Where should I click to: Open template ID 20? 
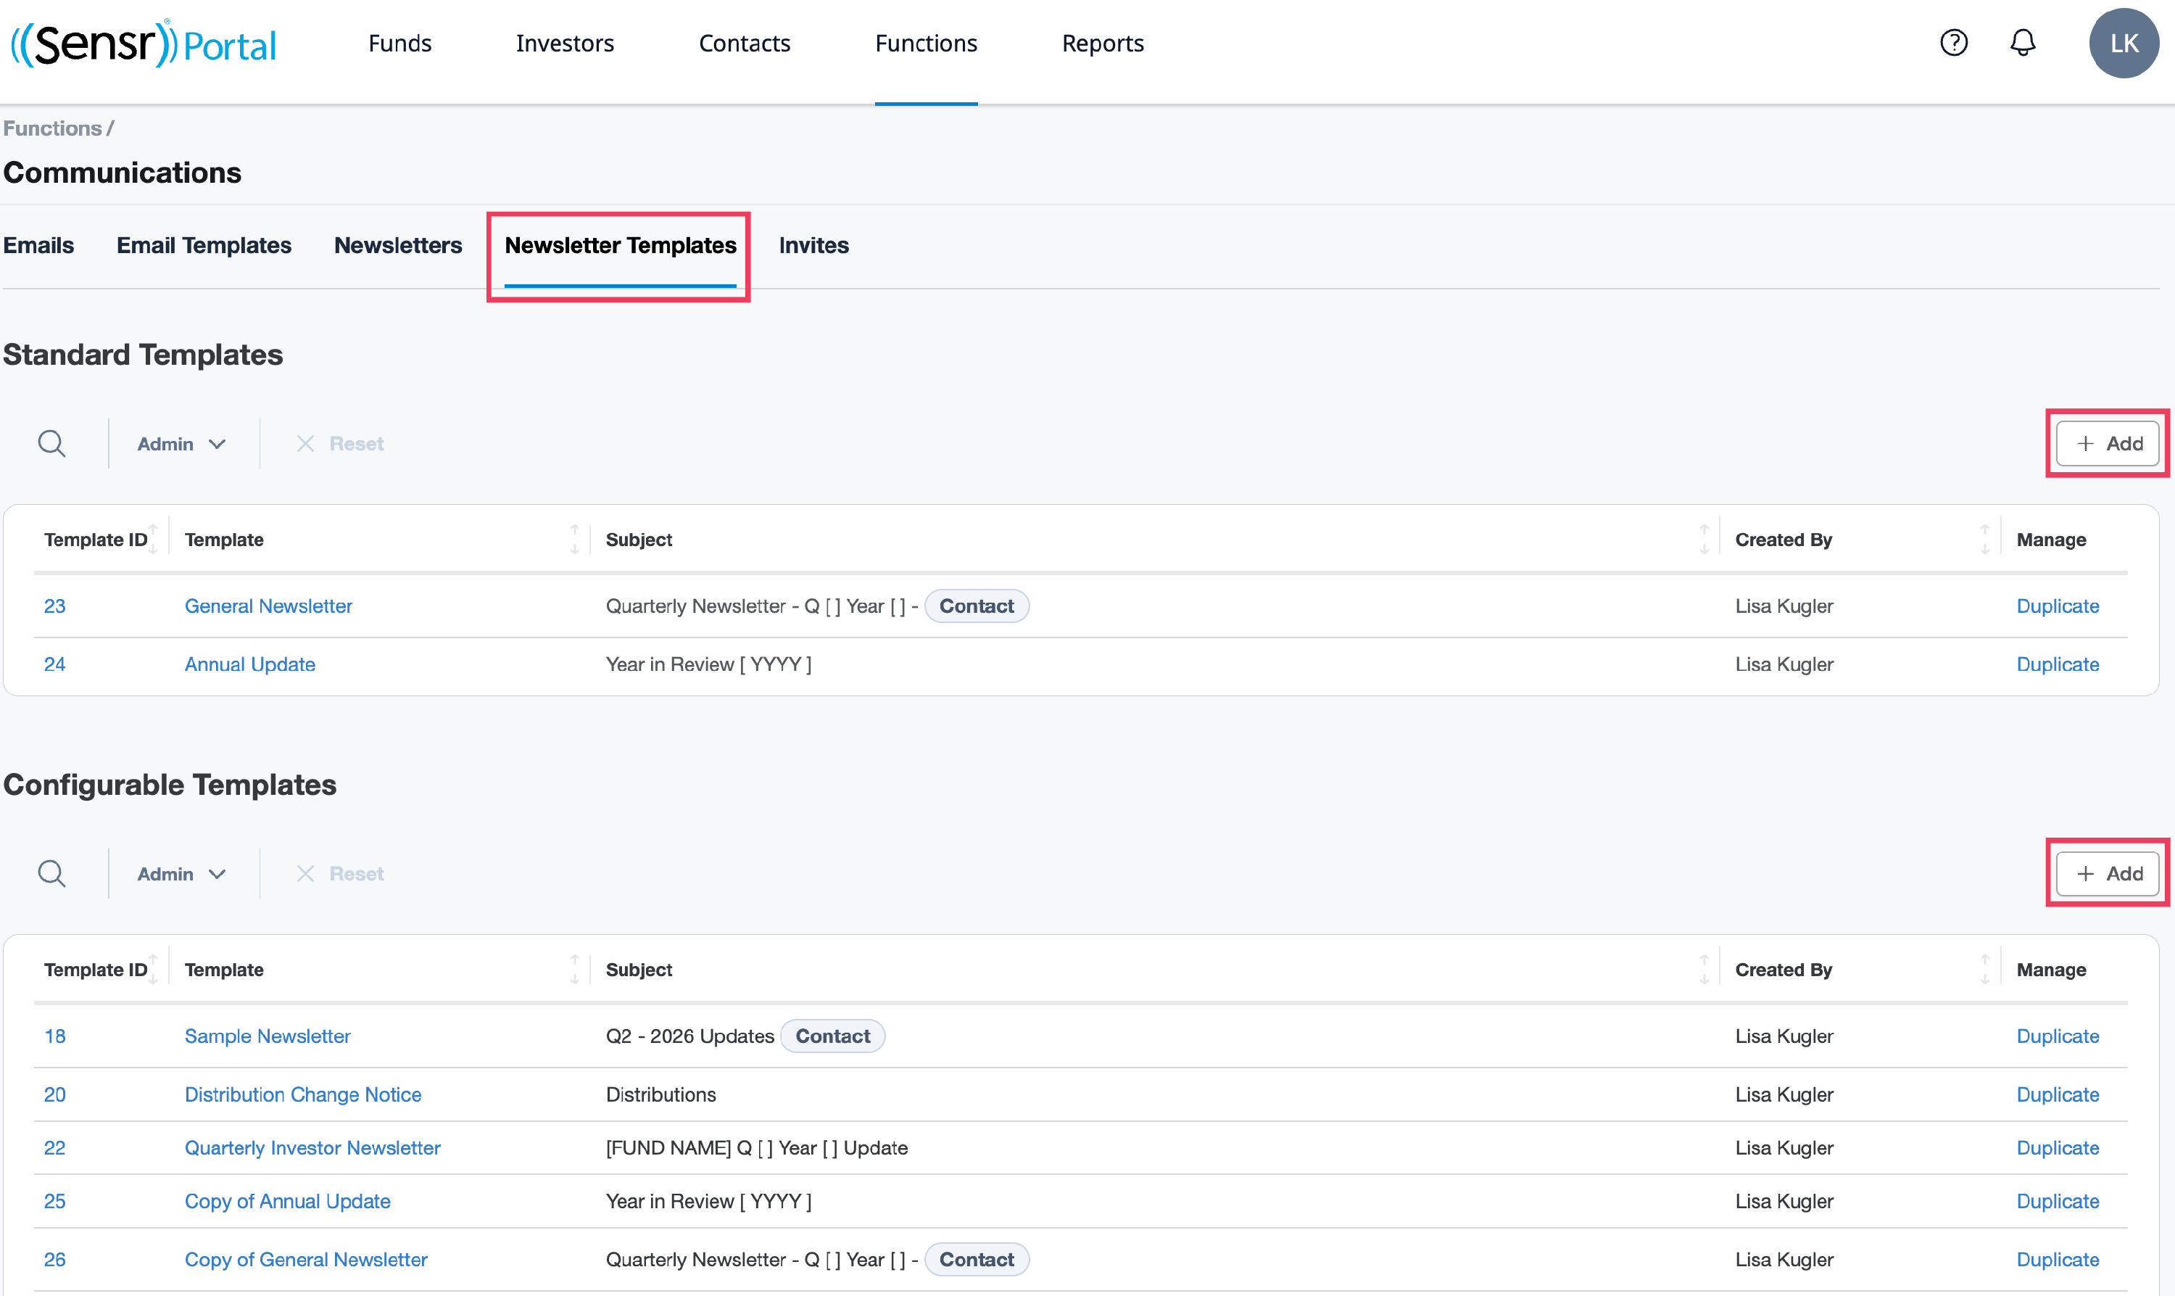(x=54, y=1094)
